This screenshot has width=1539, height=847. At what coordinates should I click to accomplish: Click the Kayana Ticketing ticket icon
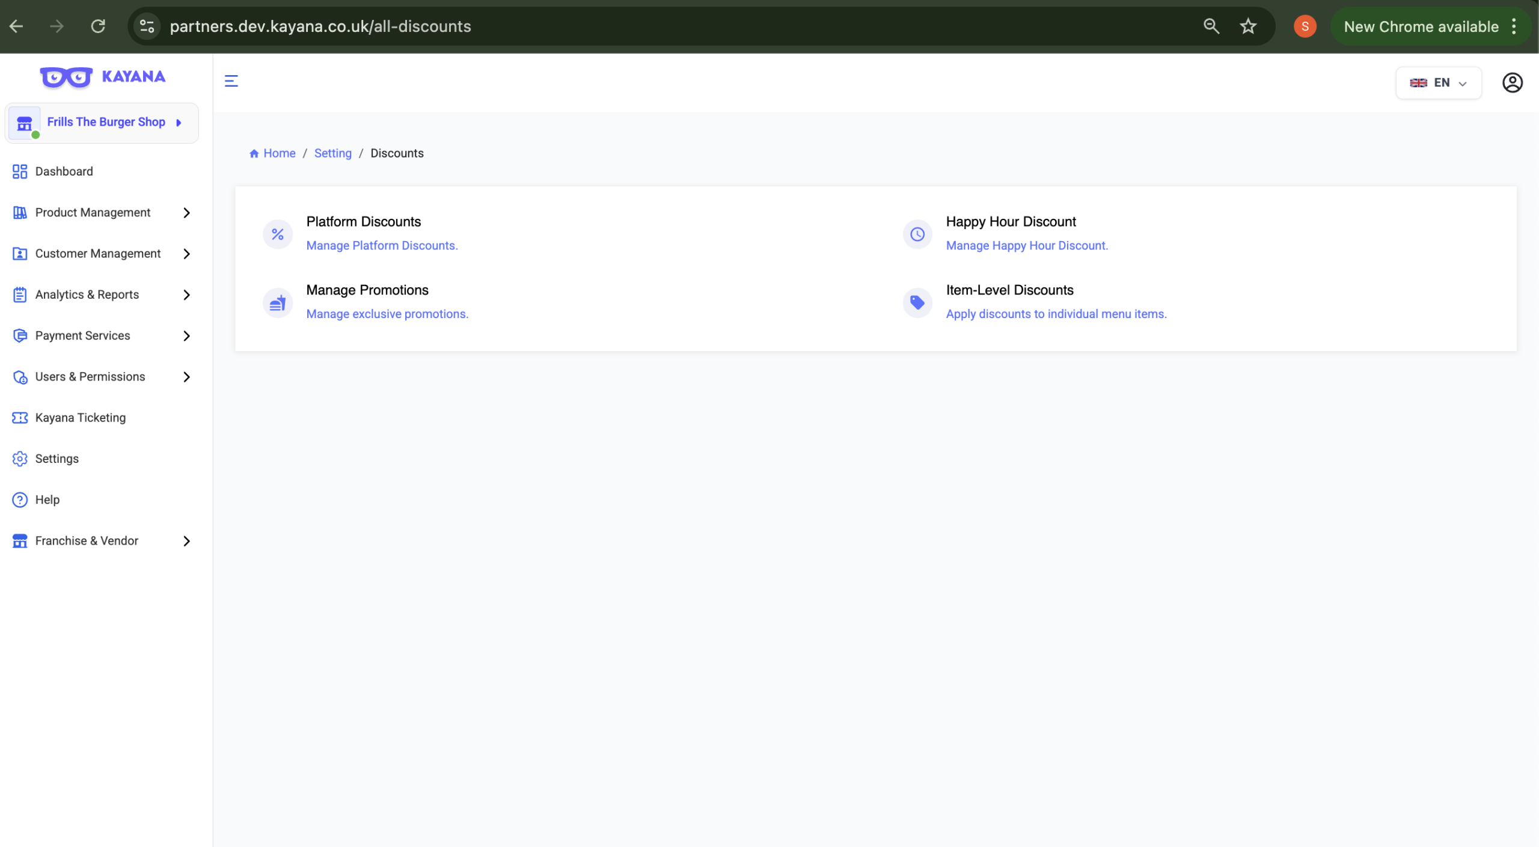pyautogui.click(x=20, y=418)
